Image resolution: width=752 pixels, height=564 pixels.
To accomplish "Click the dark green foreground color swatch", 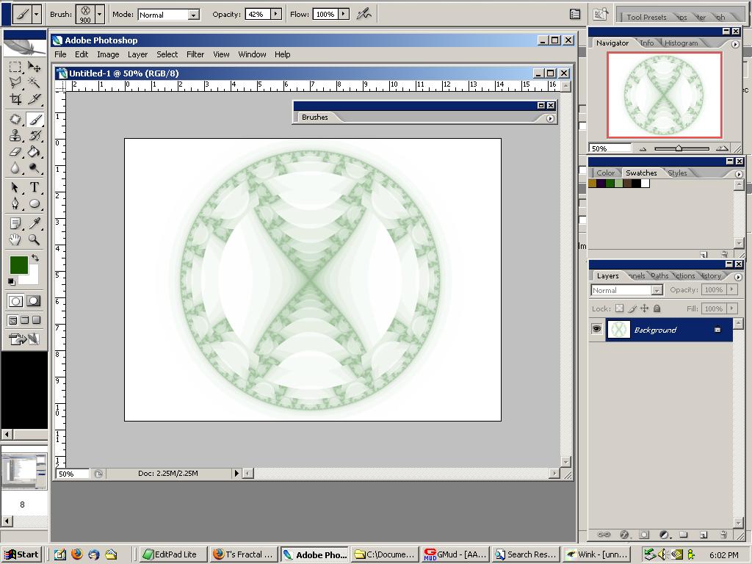I will click(18, 264).
